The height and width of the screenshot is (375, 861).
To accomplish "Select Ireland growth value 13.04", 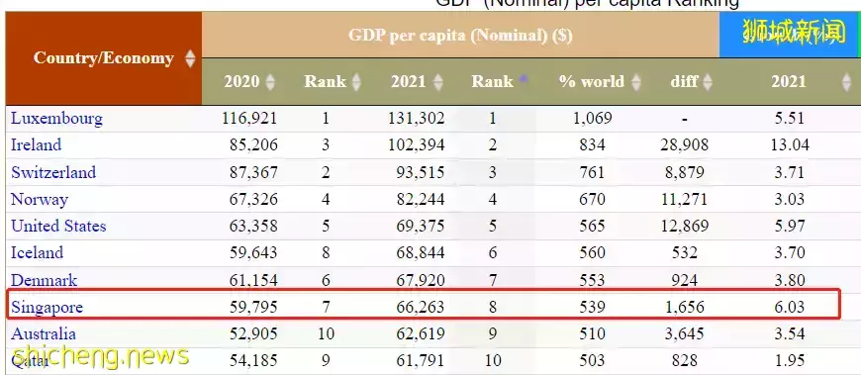I will tap(789, 144).
